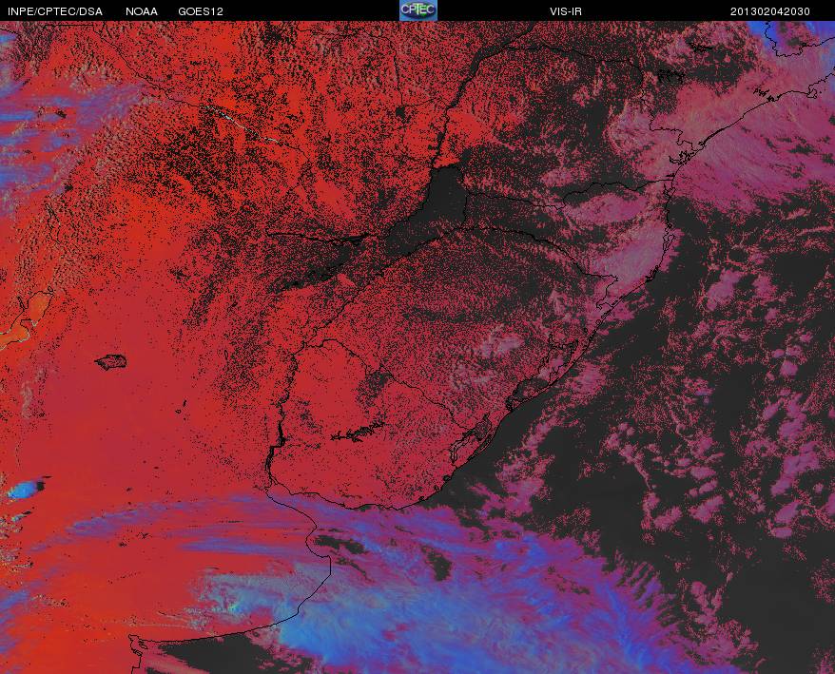
Task: Click the NOAA label
Action: pyautogui.click(x=142, y=11)
